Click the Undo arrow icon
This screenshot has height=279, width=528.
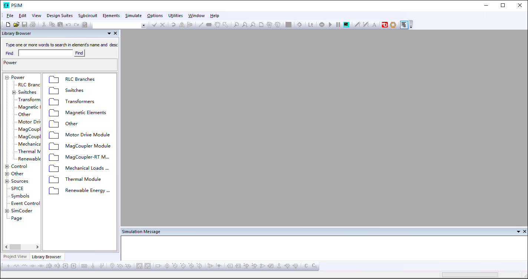tap(68, 25)
